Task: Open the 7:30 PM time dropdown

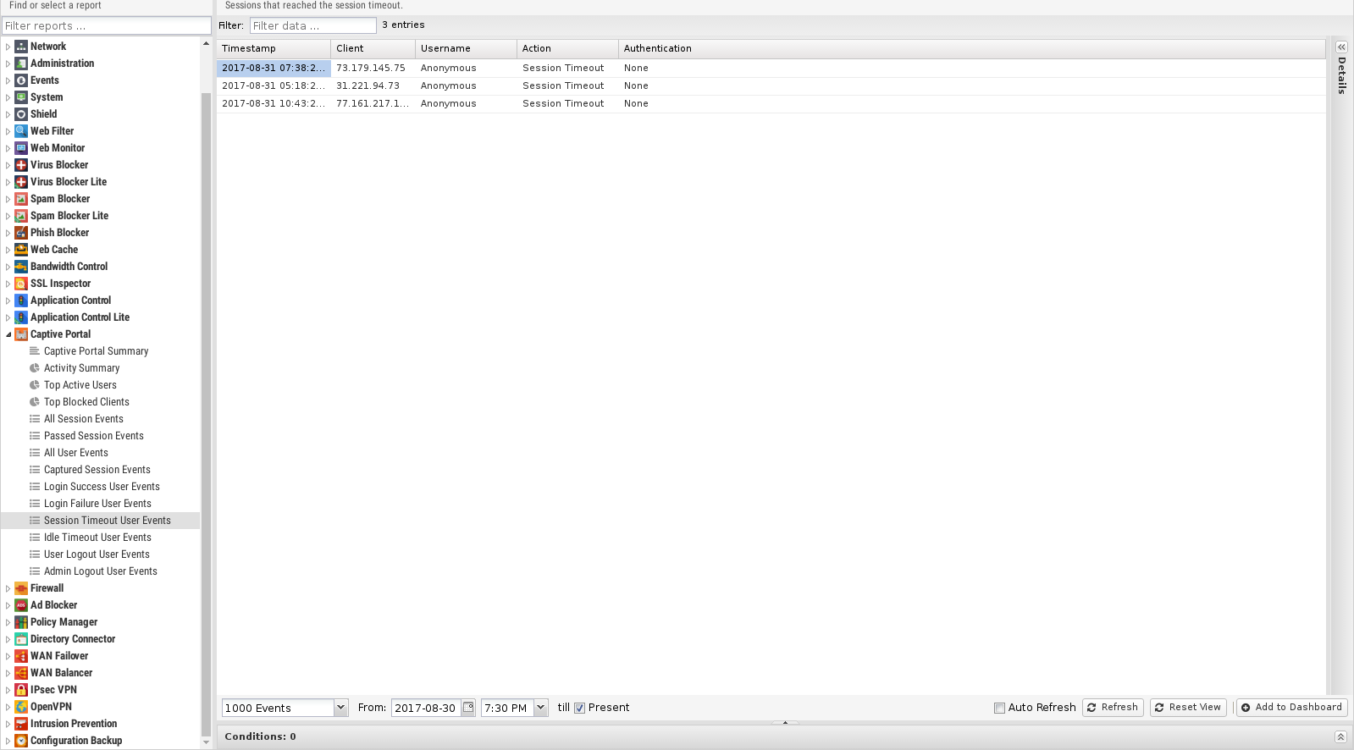Action: [x=541, y=708]
